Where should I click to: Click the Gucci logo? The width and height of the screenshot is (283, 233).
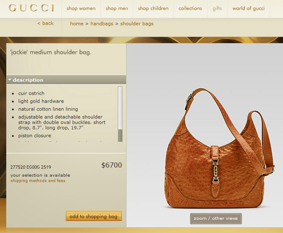[31, 8]
